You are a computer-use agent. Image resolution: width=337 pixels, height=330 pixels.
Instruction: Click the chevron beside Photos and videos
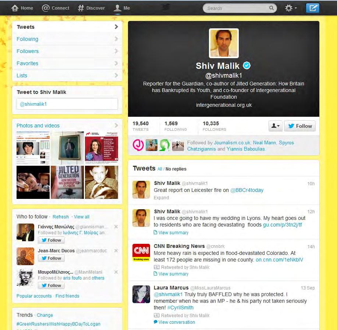pyautogui.click(x=116, y=125)
